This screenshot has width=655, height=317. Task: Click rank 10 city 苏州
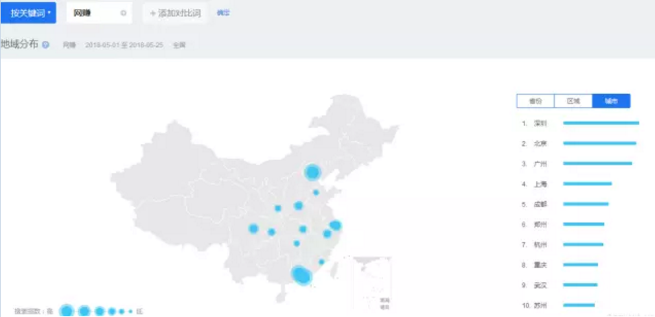point(540,306)
